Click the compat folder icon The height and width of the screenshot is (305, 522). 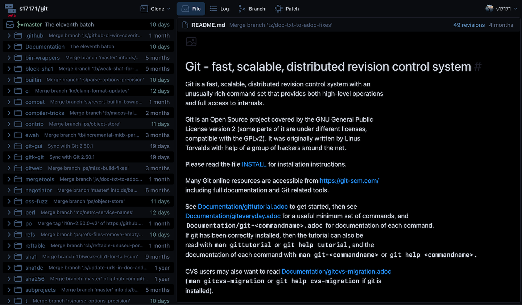coord(18,102)
